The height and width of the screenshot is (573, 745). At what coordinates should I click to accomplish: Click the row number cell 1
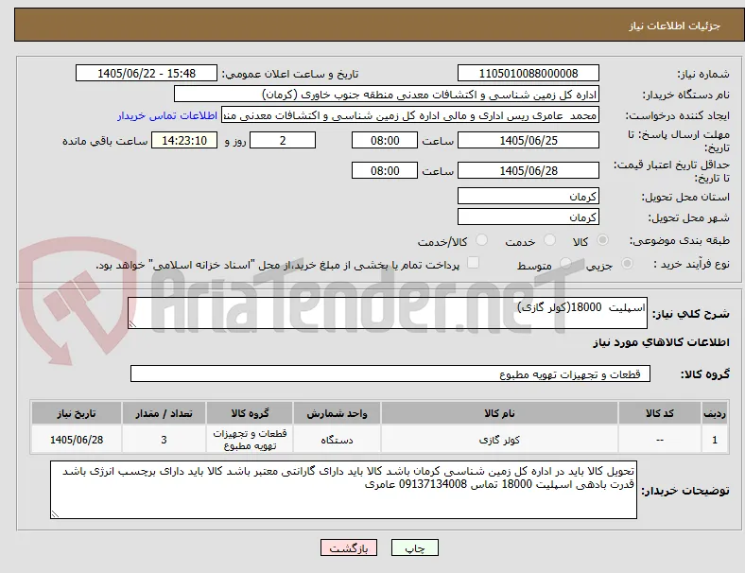pos(715,440)
